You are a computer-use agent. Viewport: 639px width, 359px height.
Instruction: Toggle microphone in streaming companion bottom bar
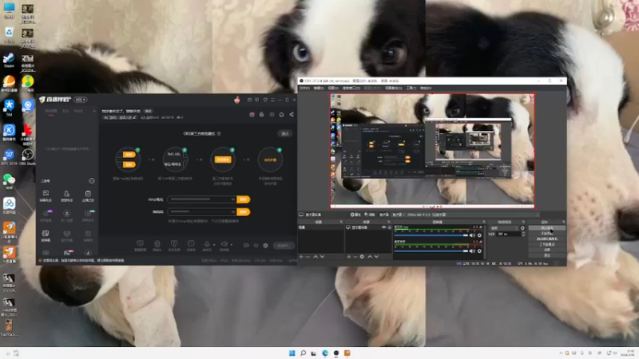(x=207, y=244)
